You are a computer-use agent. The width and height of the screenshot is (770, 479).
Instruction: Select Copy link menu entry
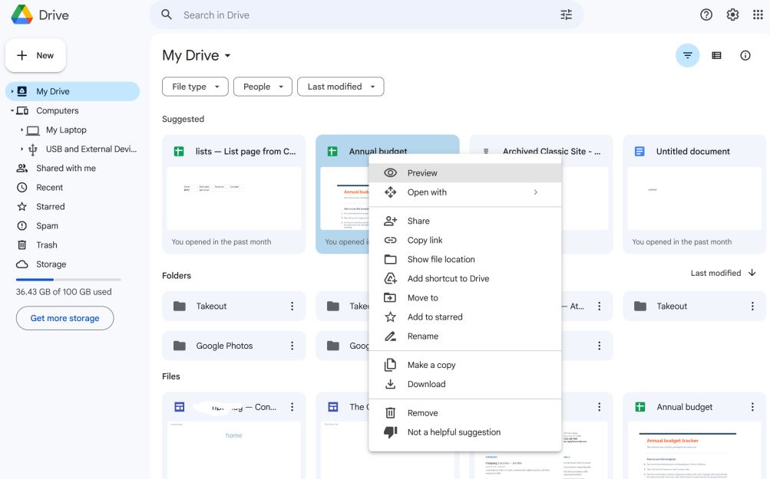coord(465,240)
